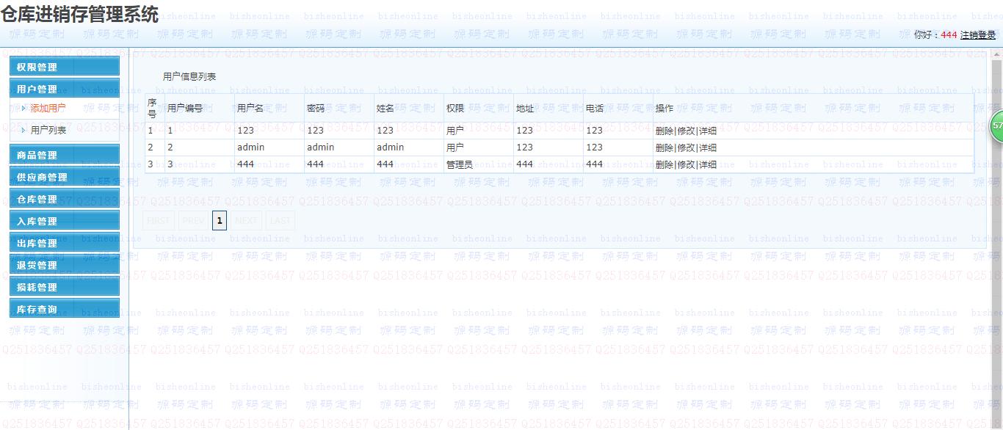
Task: Expand the 出库管理 menu section
Action: click(x=64, y=243)
